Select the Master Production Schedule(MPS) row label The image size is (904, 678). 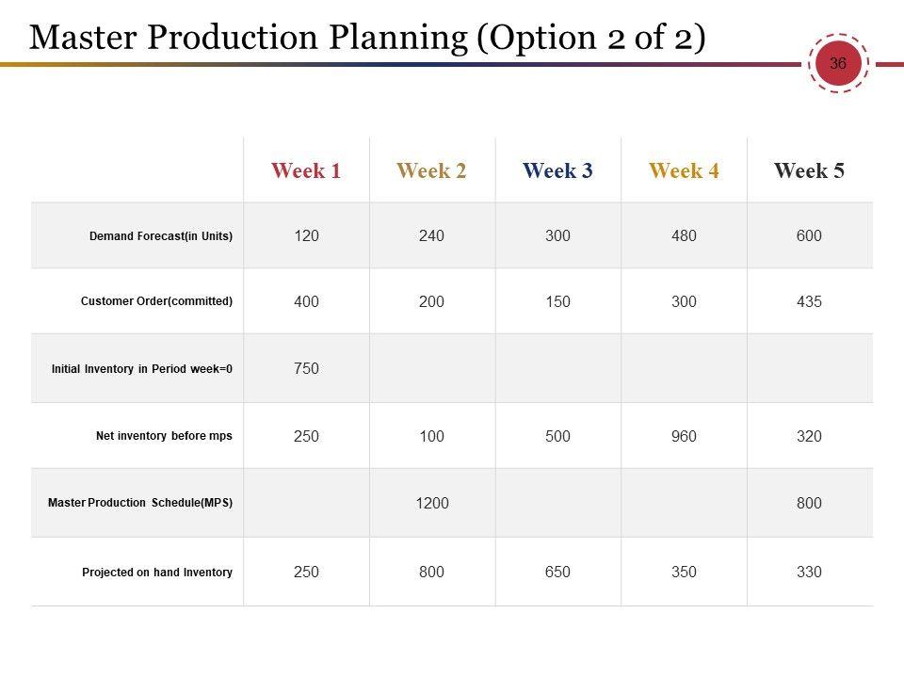click(x=140, y=503)
